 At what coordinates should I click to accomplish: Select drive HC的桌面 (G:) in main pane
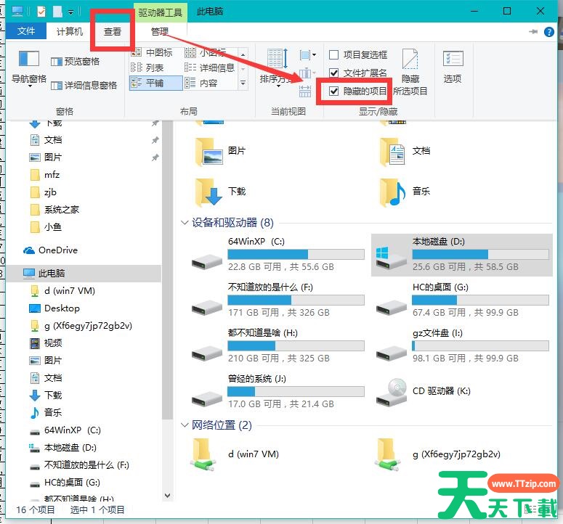pyautogui.click(x=462, y=300)
